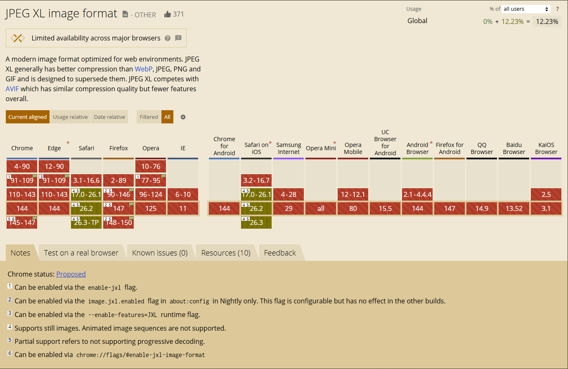Viewport: 568px width, 369px height.
Task: Click the feedback flag icon in availability banner
Action: [x=178, y=38]
